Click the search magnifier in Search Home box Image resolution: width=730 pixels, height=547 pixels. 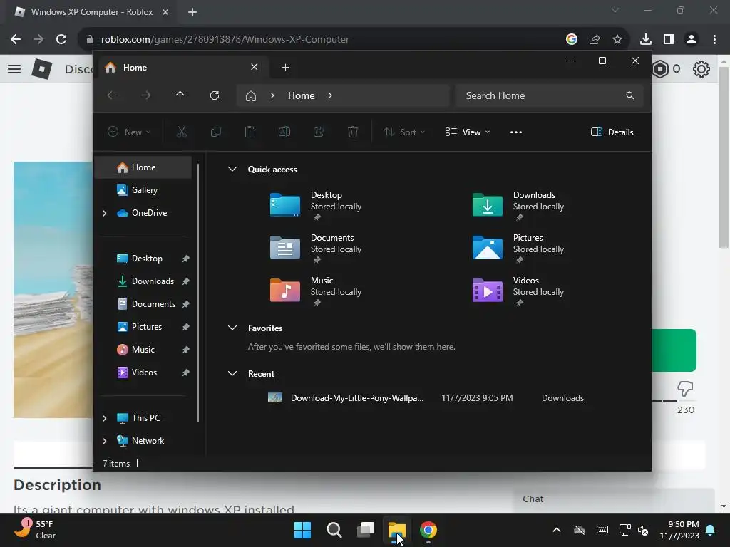(x=630, y=95)
